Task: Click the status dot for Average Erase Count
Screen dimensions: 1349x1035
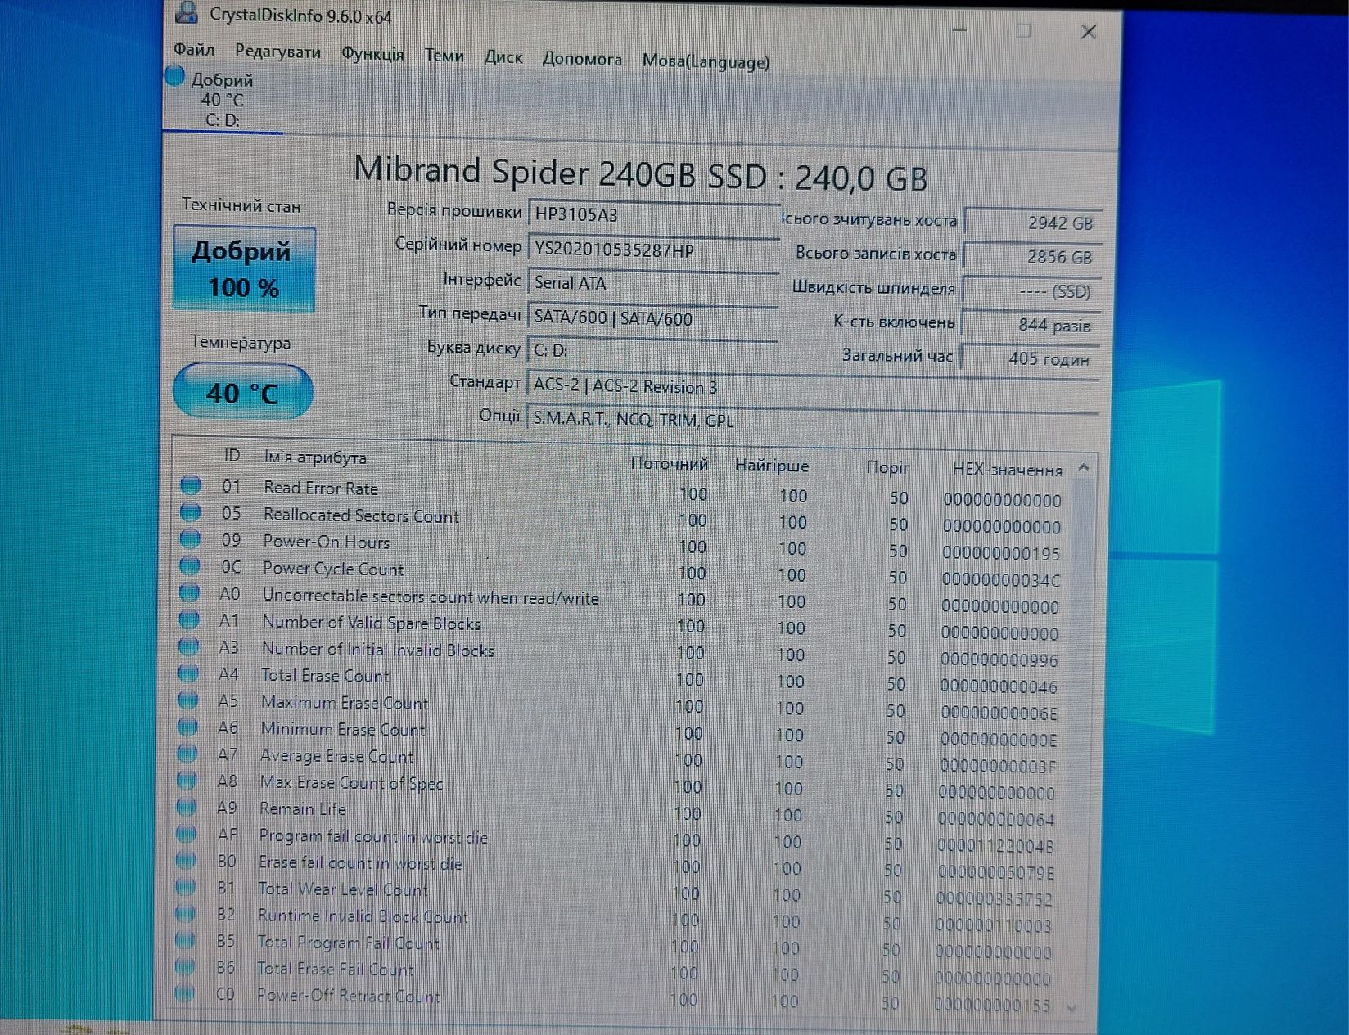Action: point(187,754)
